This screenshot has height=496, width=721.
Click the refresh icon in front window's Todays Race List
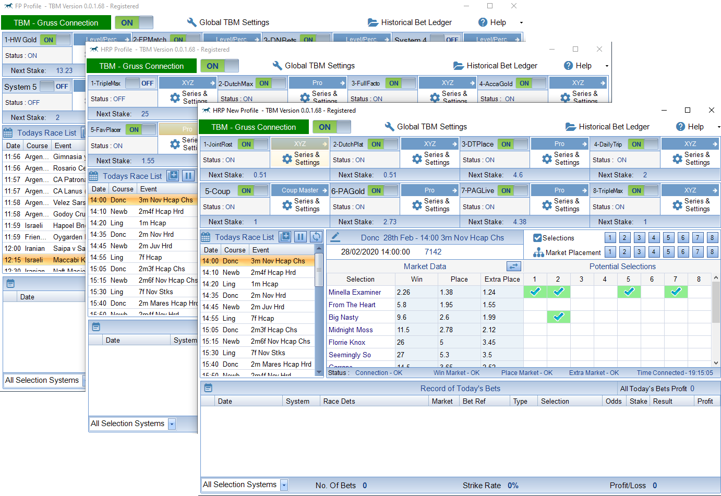(316, 237)
